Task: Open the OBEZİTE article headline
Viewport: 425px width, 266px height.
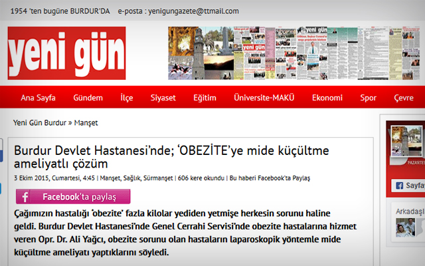Action: [171, 157]
